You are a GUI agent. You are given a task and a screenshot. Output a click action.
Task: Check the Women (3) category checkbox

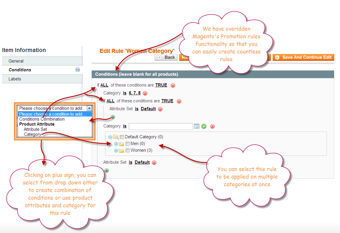(127, 150)
